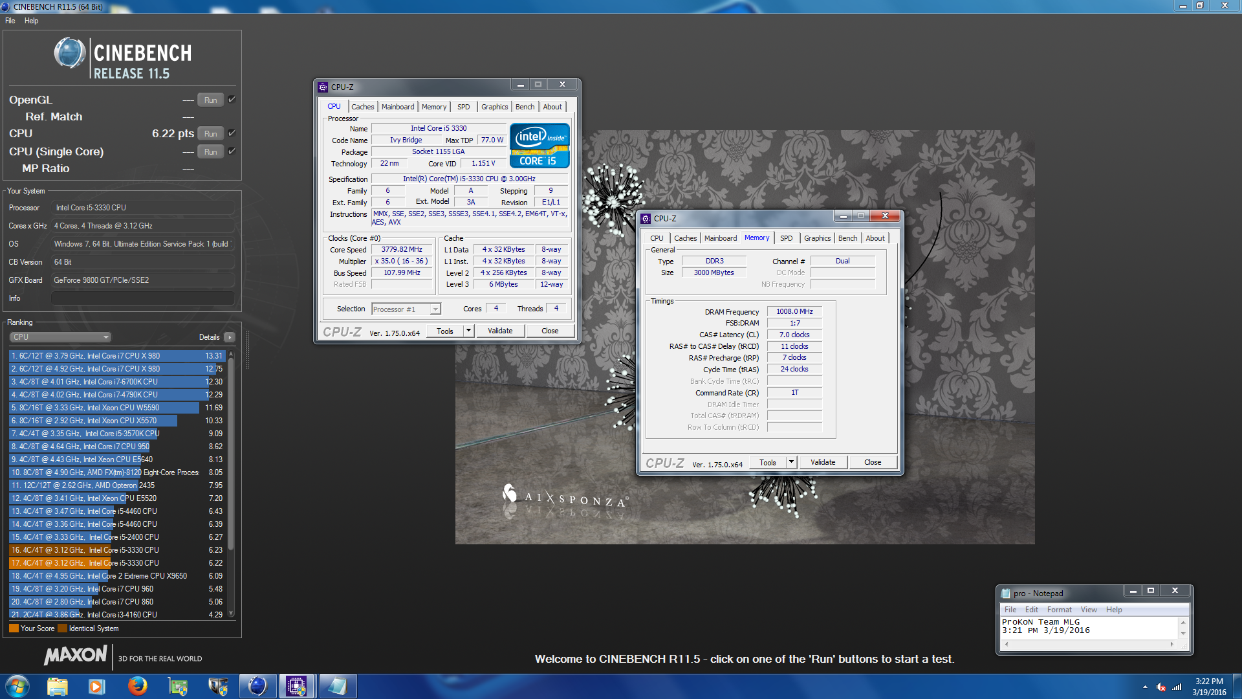1242x699 pixels.
Task: Click the Details label in Ranking
Action: [209, 337]
